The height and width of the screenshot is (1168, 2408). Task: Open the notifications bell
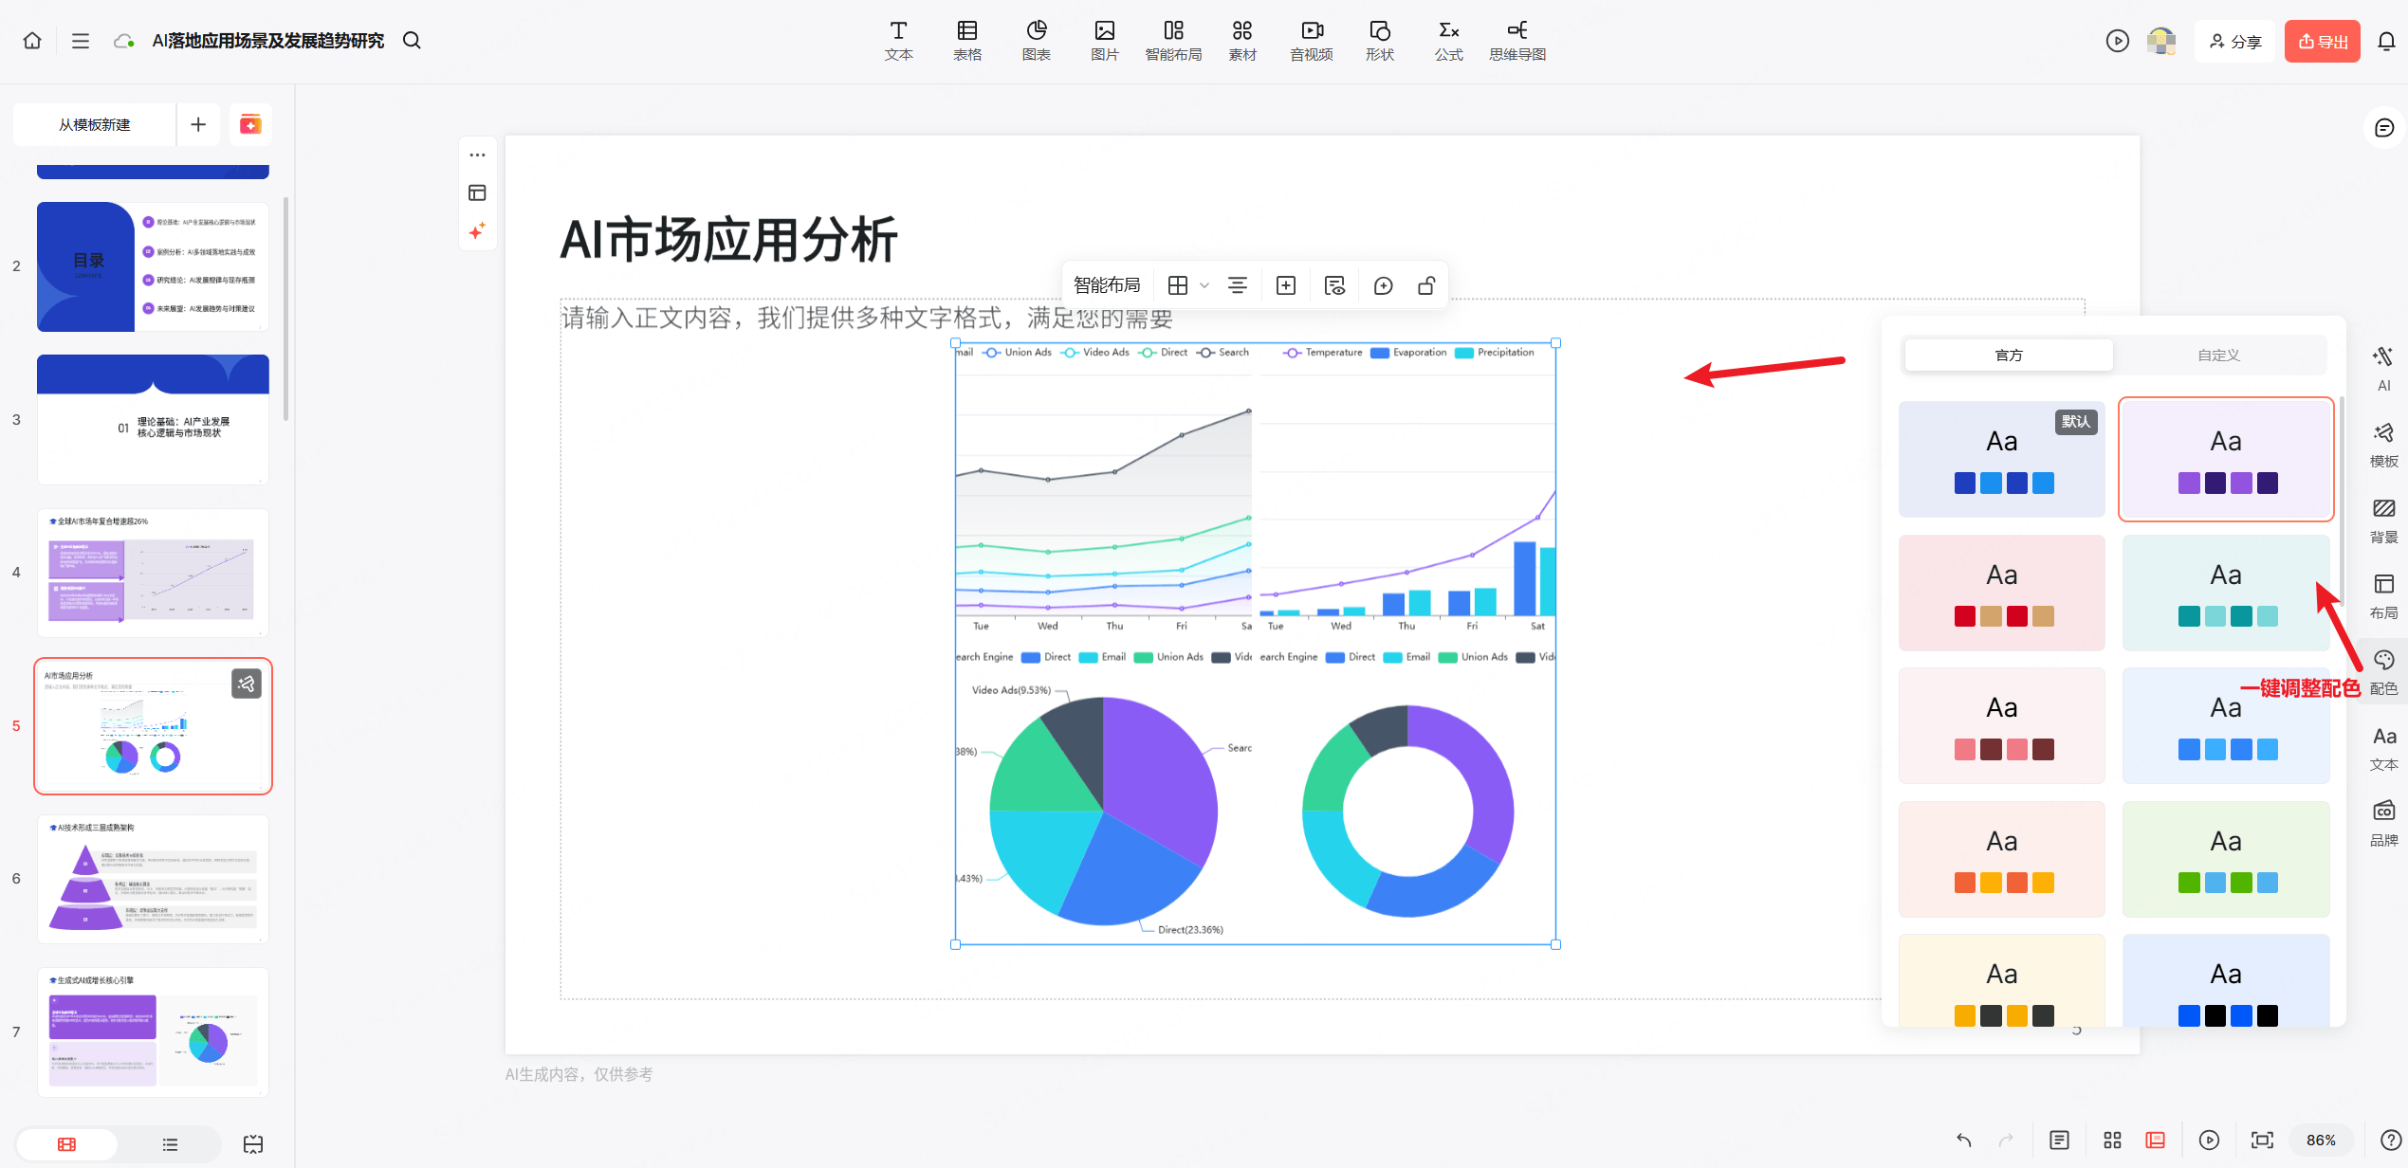2386,42
